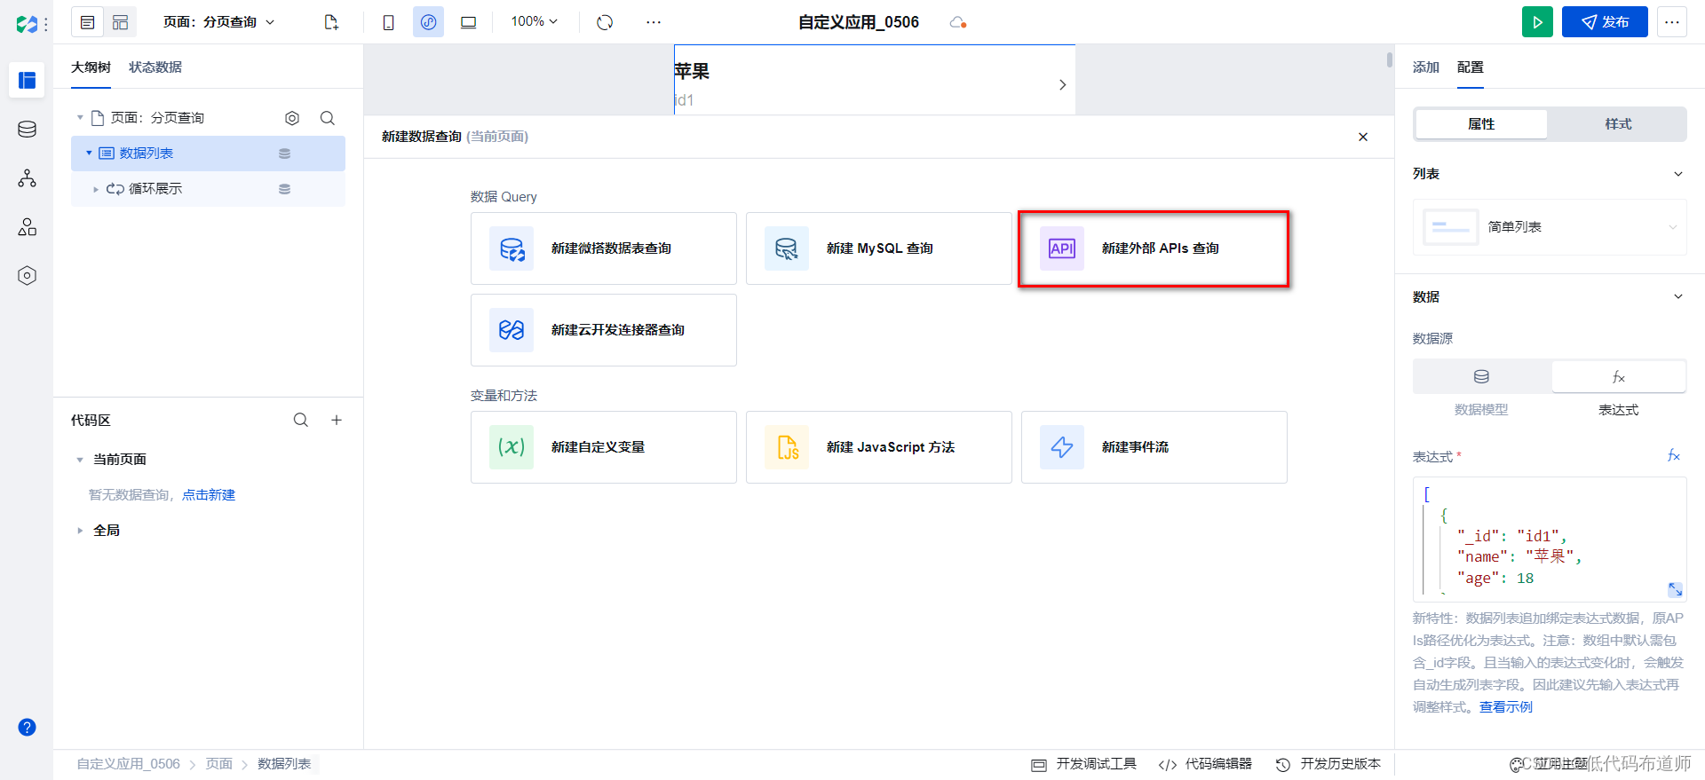1705x780 pixels.
Task: Select the mini program preview icon
Action: (428, 22)
